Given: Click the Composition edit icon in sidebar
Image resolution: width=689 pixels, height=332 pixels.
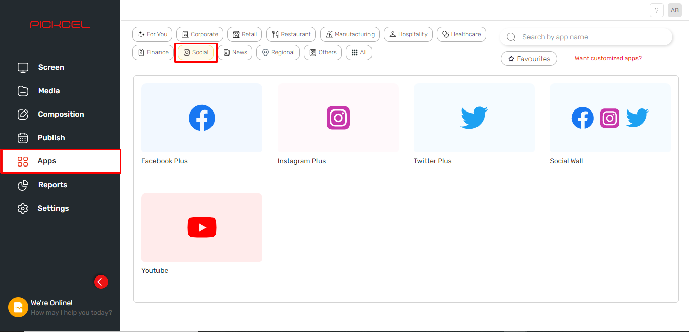Looking at the screenshot, I should point(23,115).
